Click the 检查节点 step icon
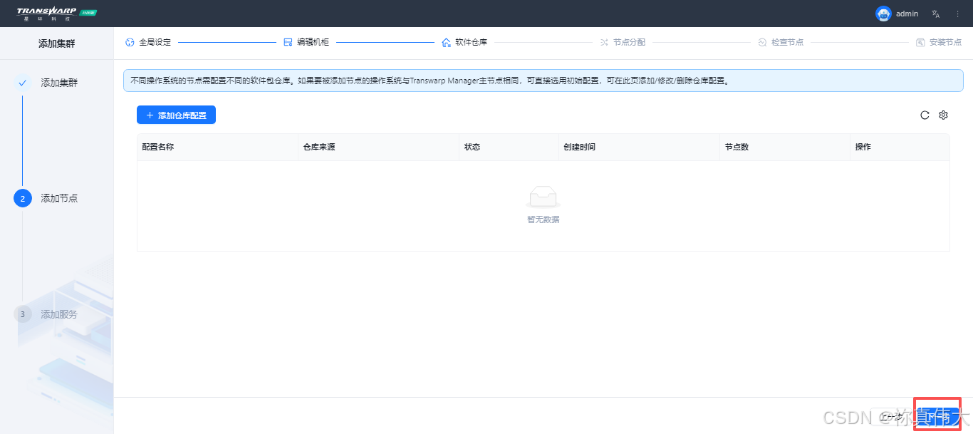 762,42
